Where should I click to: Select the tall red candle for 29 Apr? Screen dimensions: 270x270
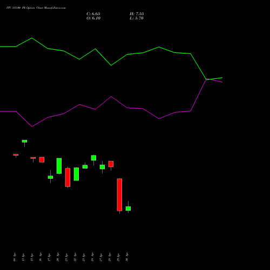tap(119, 195)
